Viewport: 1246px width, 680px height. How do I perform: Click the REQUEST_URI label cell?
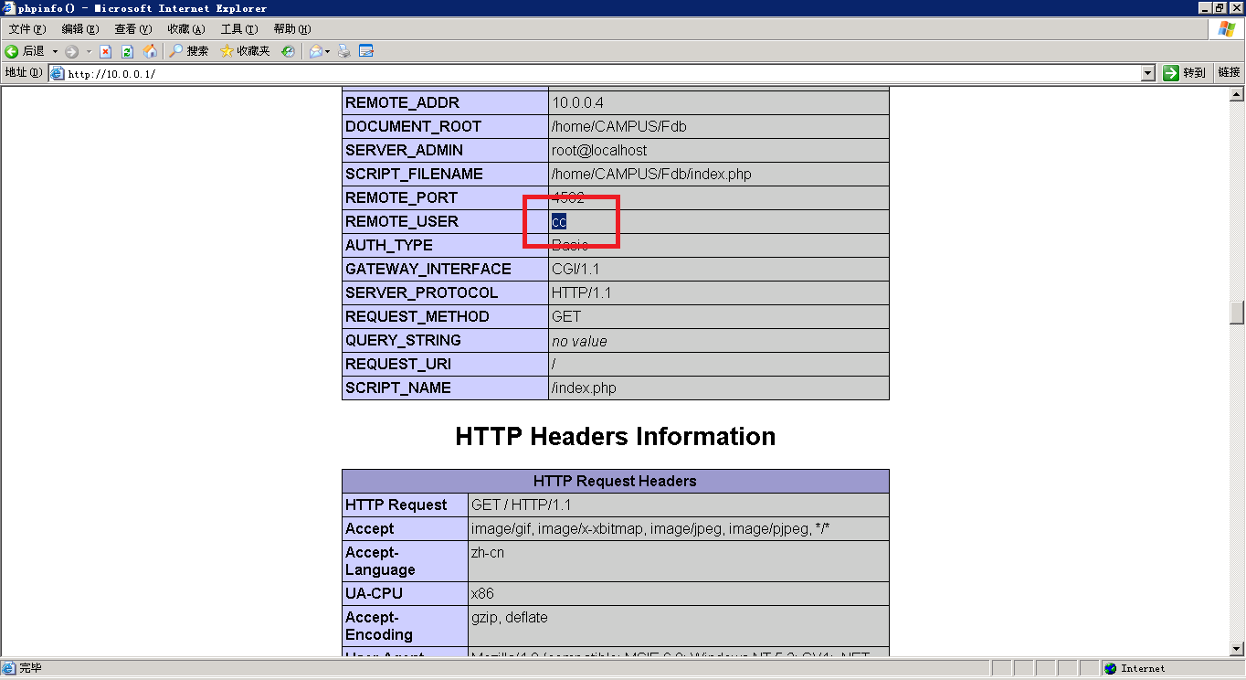pos(445,364)
